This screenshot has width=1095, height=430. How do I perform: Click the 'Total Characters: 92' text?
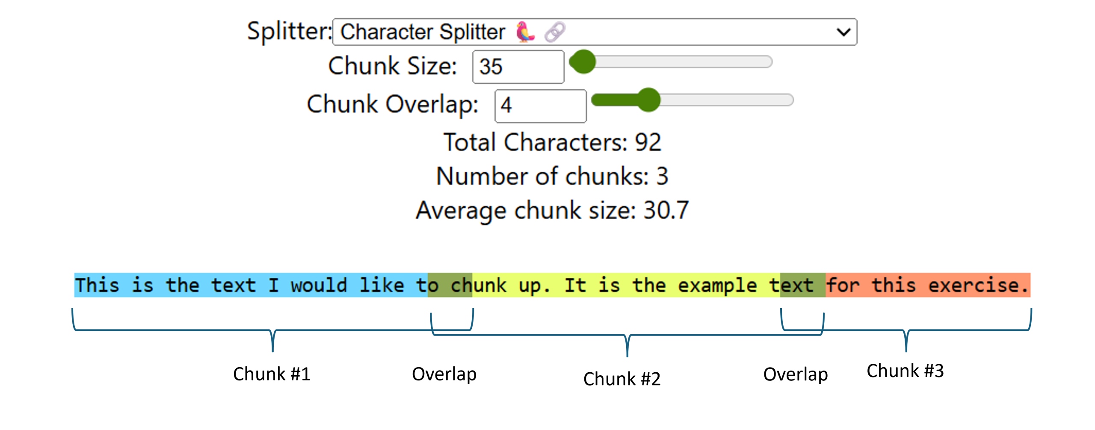pyautogui.click(x=552, y=142)
